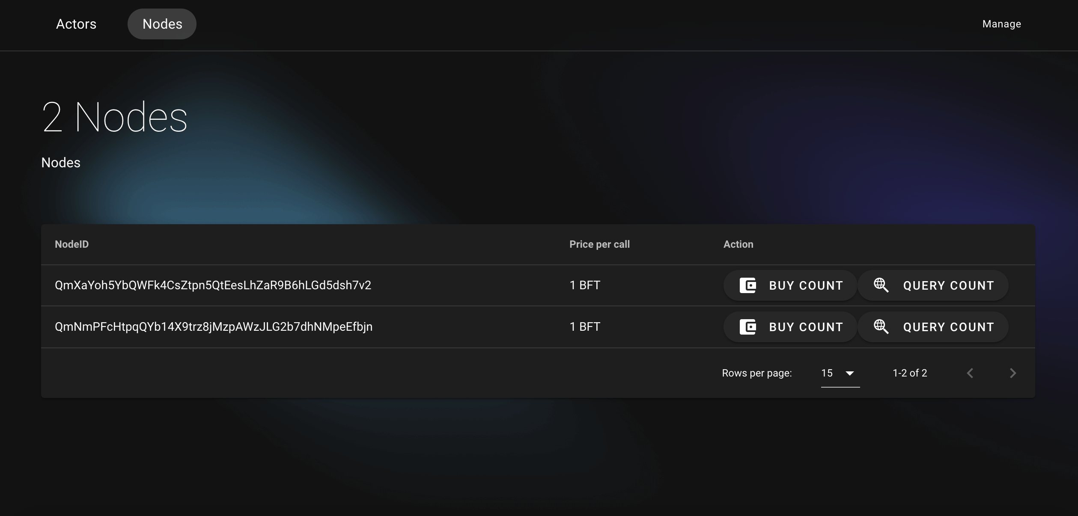Viewport: 1078px width, 516px height.
Task: Click Buy Count for node QmXaYoh5…7v2
Action: point(790,285)
